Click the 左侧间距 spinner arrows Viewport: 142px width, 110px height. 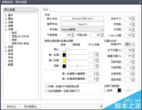pos(133,68)
